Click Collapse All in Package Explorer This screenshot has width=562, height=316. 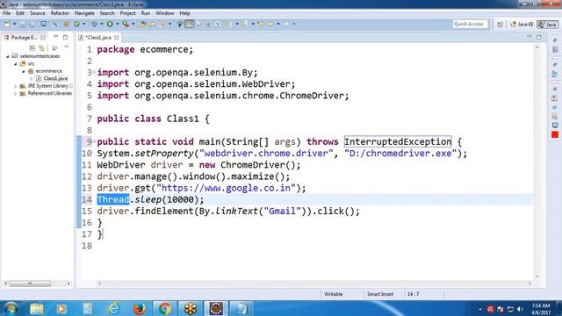pyautogui.click(x=32, y=47)
